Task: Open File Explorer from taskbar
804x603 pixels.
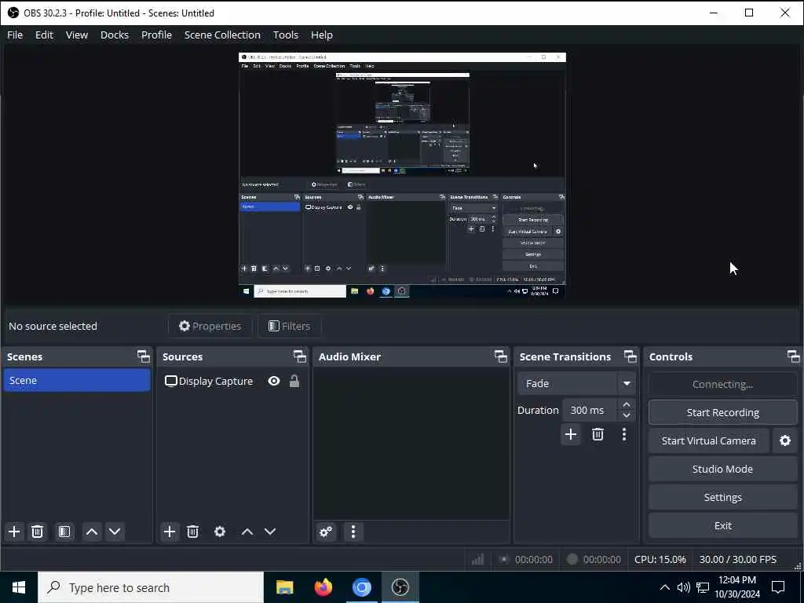Action: [x=284, y=587]
